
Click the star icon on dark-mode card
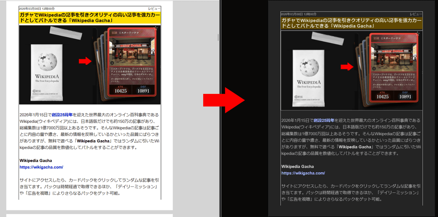point(418,33)
